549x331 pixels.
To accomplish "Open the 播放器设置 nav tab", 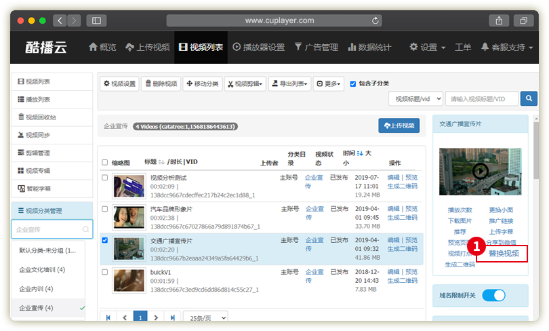I will tap(258, 47).
